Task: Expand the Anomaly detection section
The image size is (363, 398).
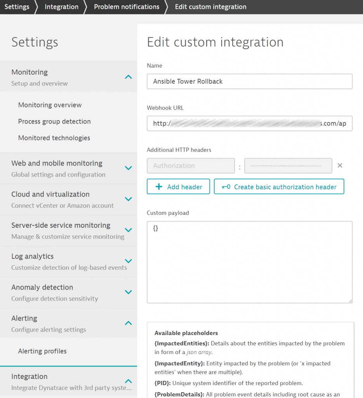Action: (x=128, y=292)
